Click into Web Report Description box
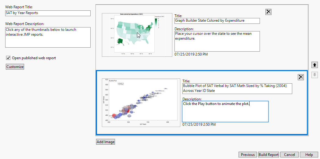 click(48, 37)
